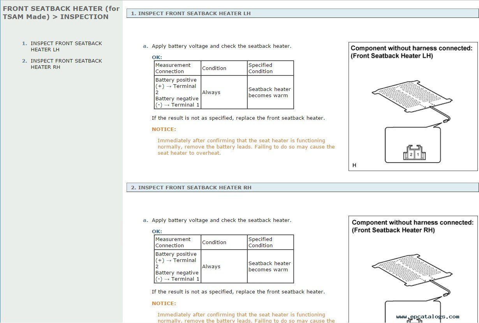Select the Always cell in RH table
Image resolution: width=479 pixels, height=323 pixels.
coord(211,266)
